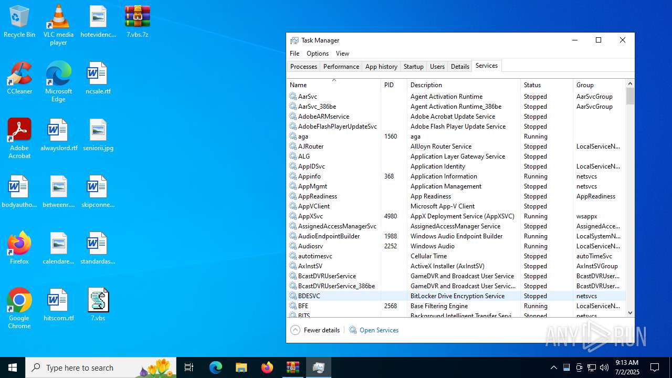Image resolution: width=672 pixels, height=378 pixels.
Task: Select alwayslord.rtf document icon
Action: (59, 135)
